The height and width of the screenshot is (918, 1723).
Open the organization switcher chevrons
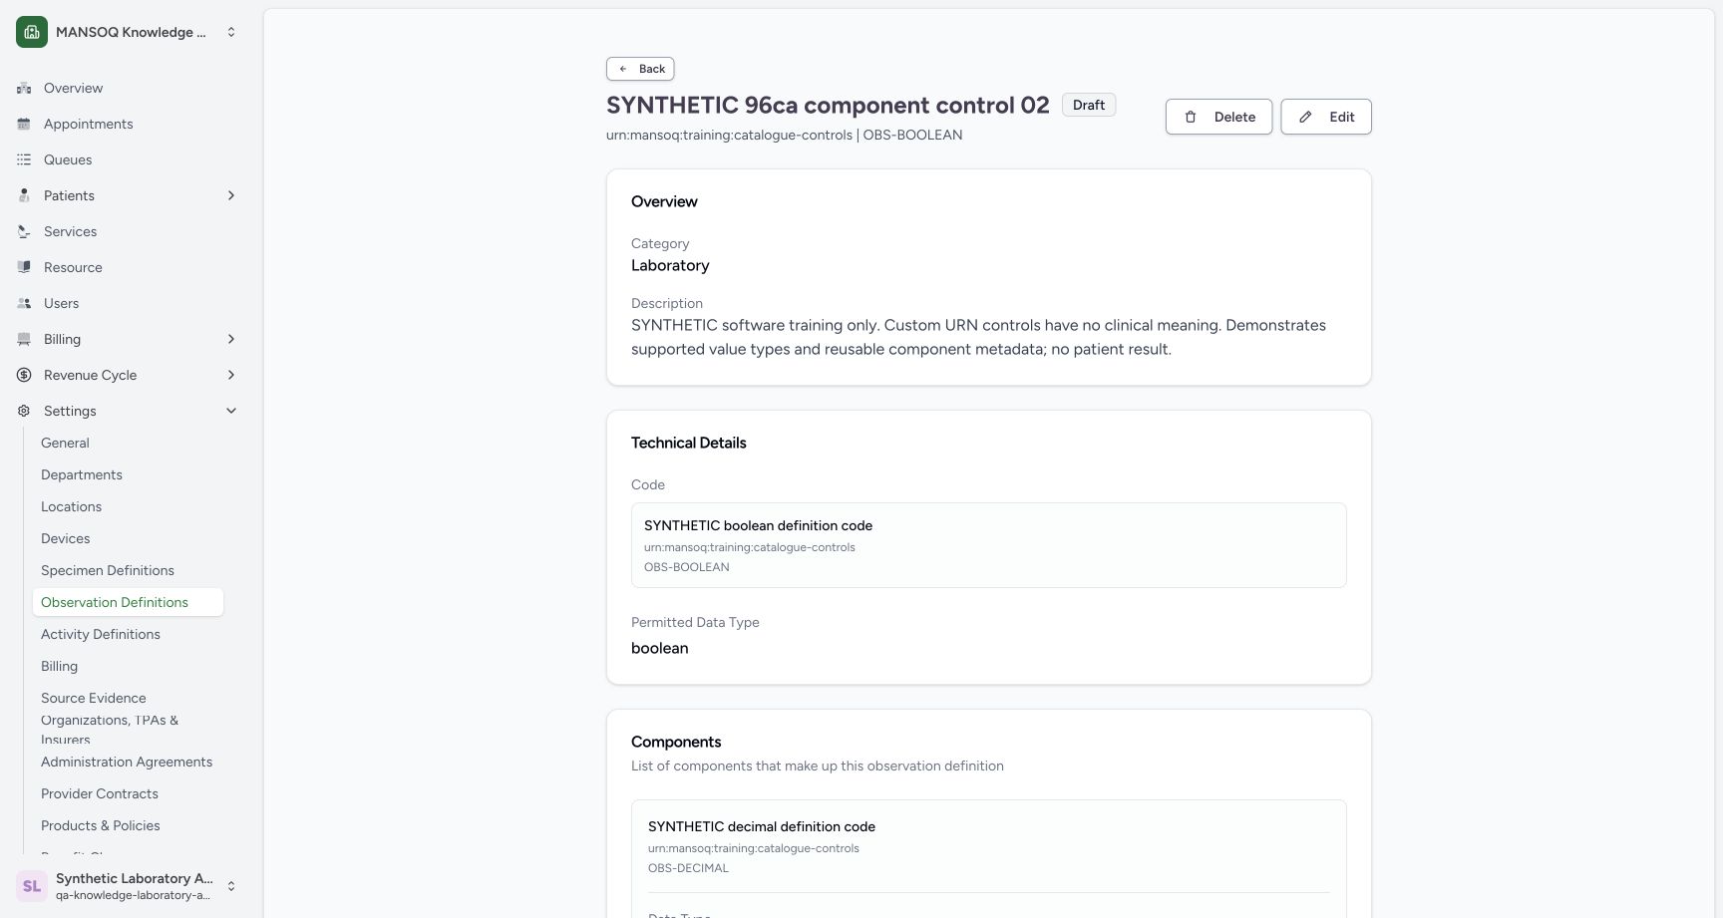click(231, 32)
